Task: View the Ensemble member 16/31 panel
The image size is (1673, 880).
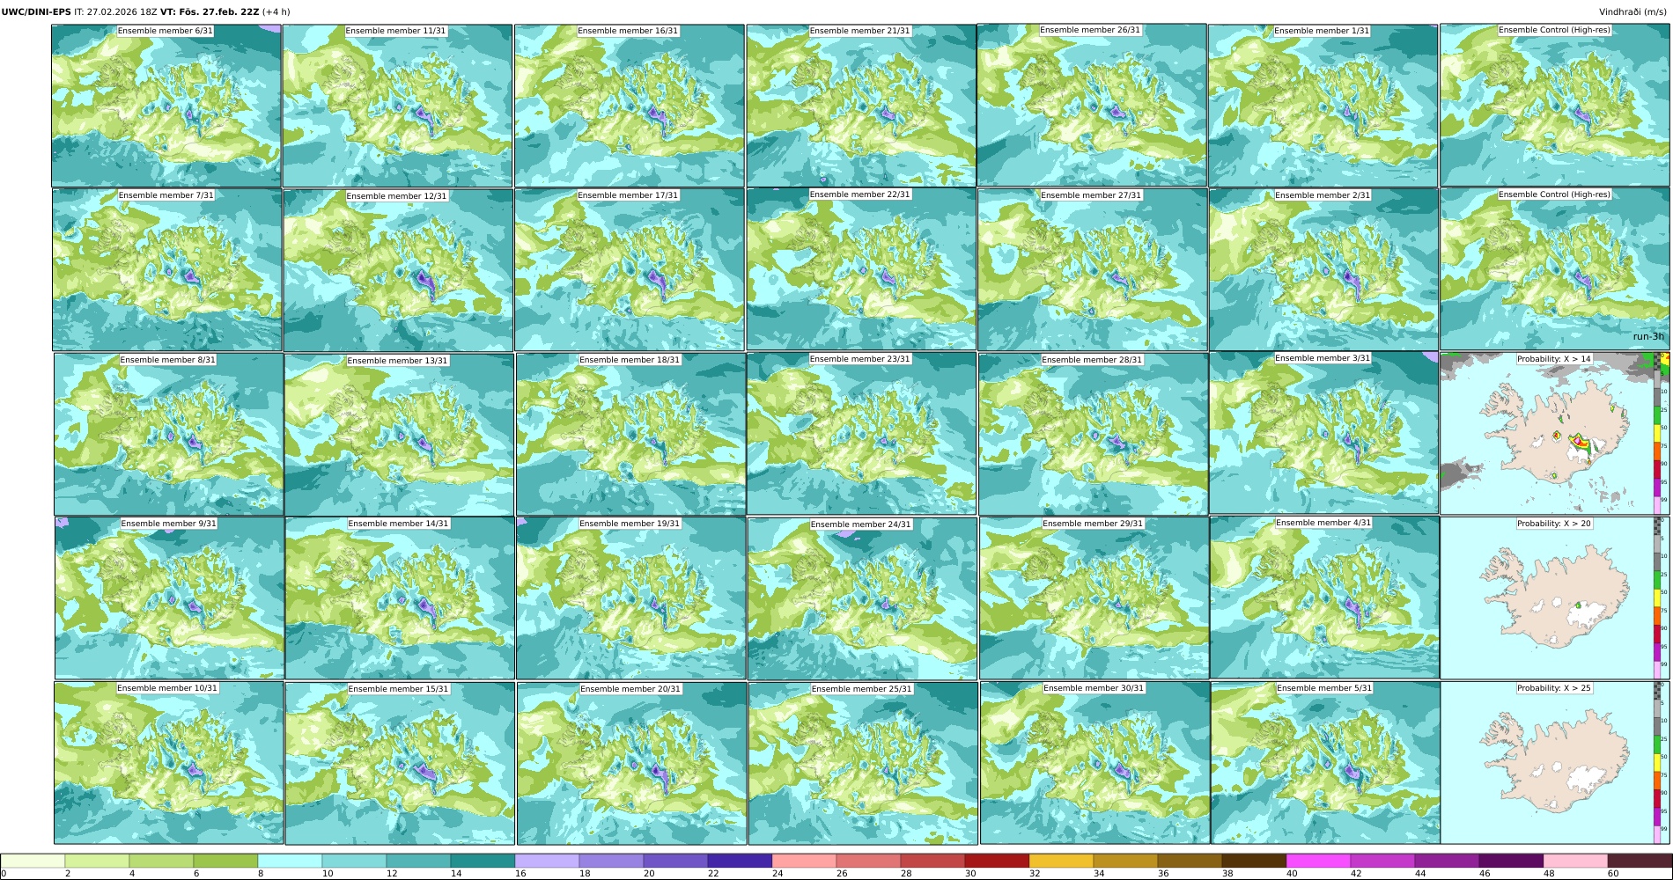Action: coord(630,106)
